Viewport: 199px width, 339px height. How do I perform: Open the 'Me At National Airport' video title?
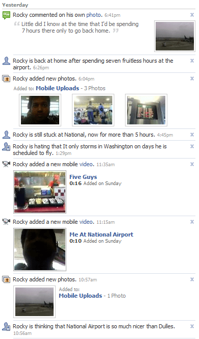click(101, 234)
